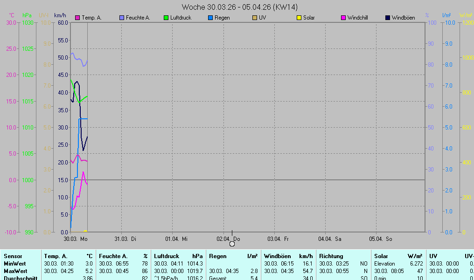Click the Temp. A. magenta legend swatch
The height and width of the screenshot is (280, 474).
(x=77, y=18)
